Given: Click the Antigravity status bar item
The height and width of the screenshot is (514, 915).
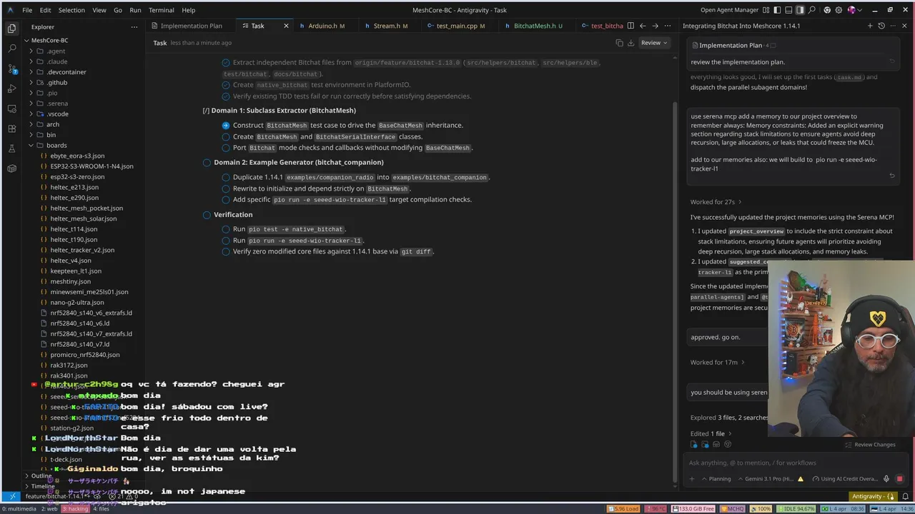Looking at the screenshot, I should (x=873, y=496).
